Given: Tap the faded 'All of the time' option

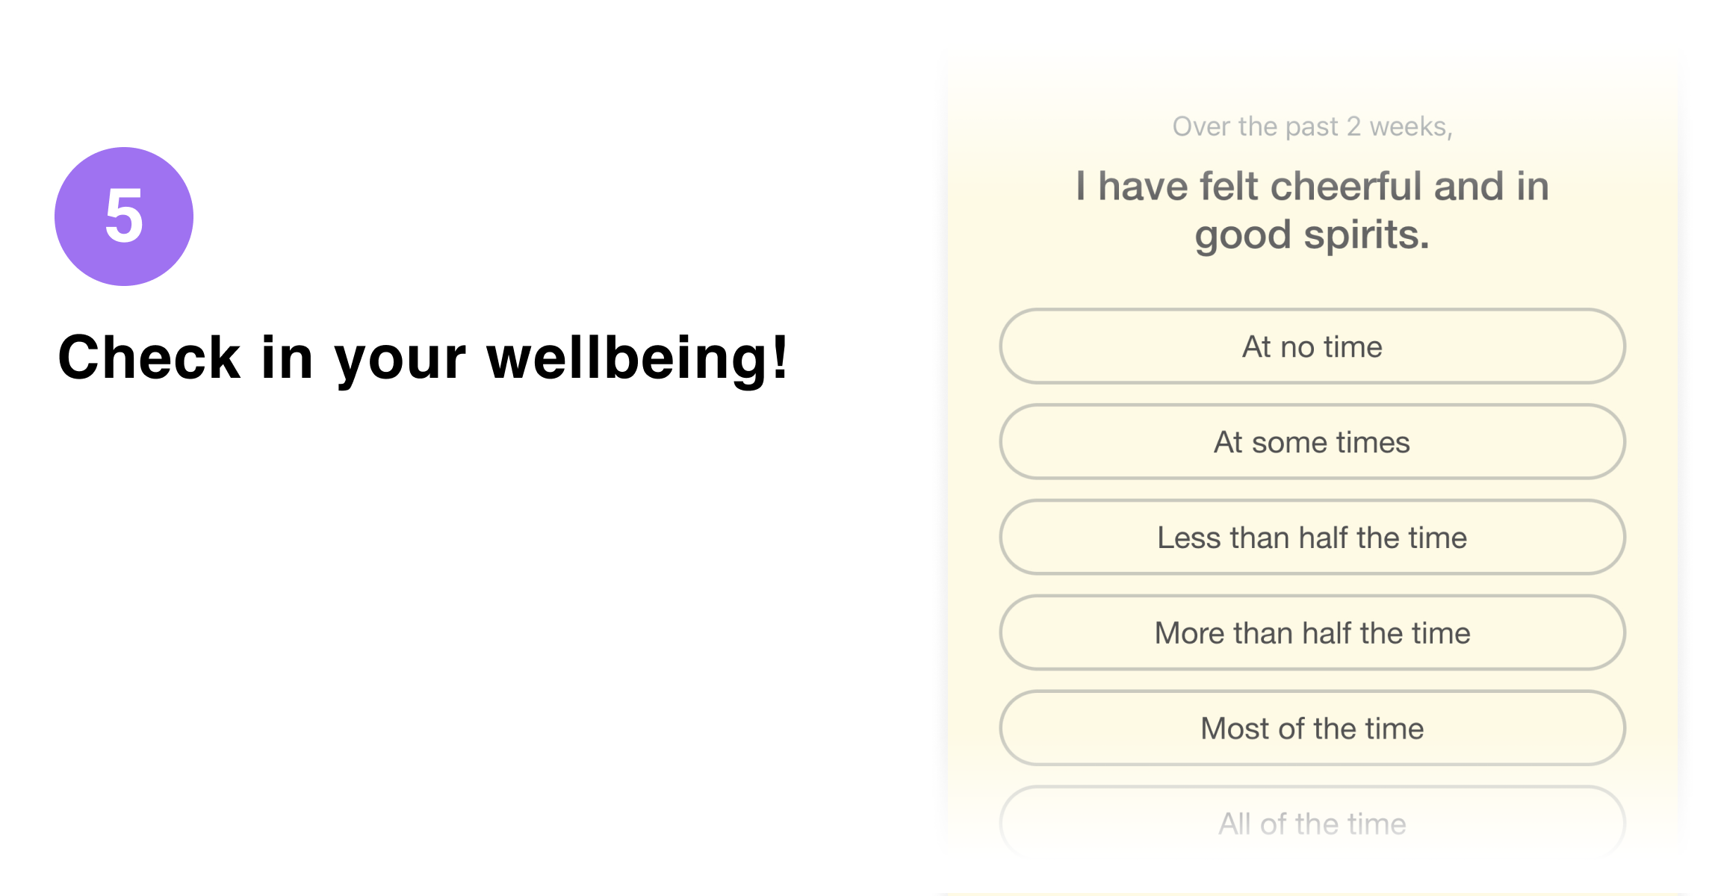Looking at the screenshot, I should coord(1312,824).
